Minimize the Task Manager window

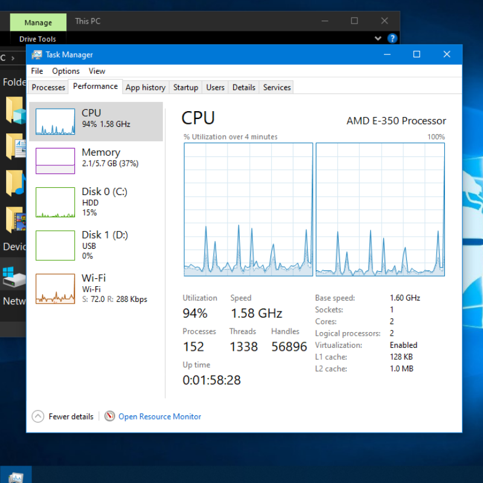[x=387, y=54]
